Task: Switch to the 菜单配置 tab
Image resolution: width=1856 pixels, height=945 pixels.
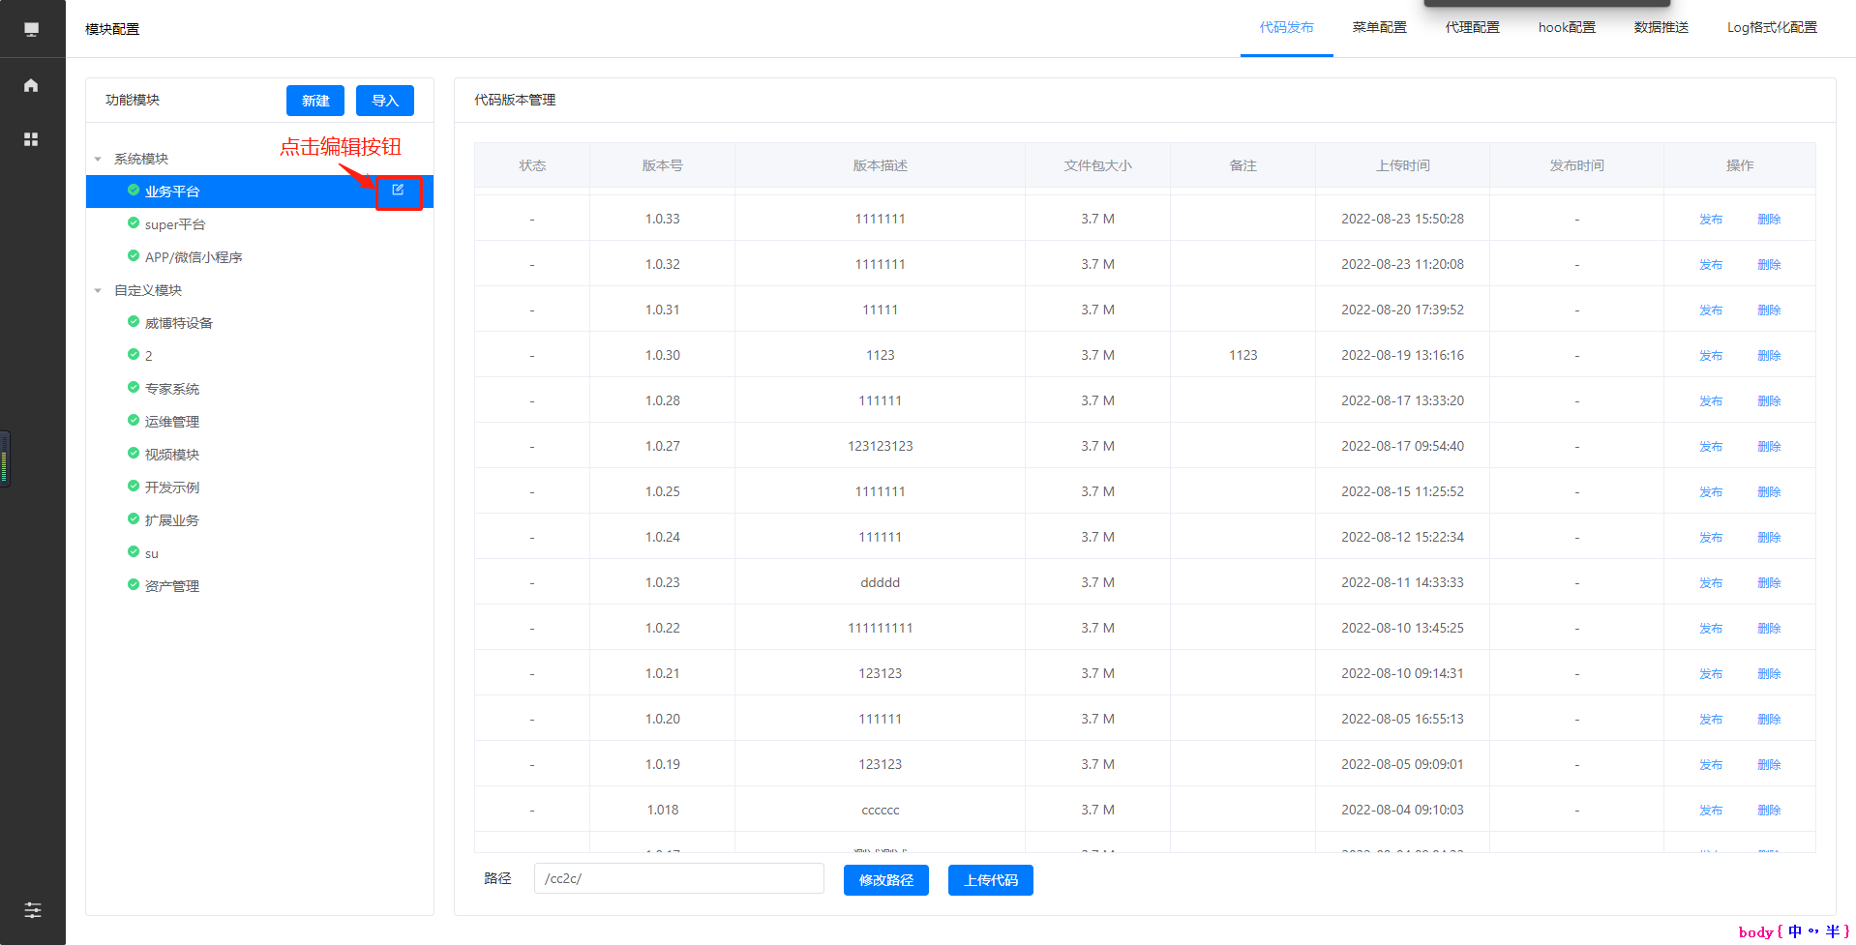Action: pos(1379,28)
